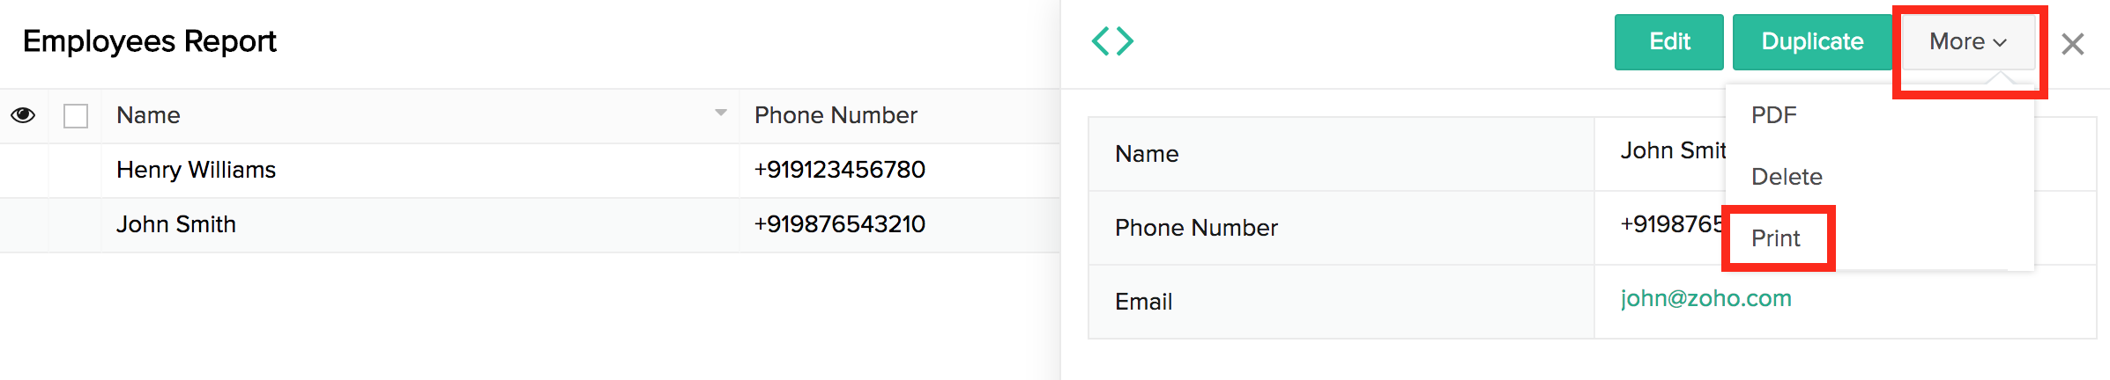
Task: Open the Name column dropdown arrow
Action: point(720,113)
